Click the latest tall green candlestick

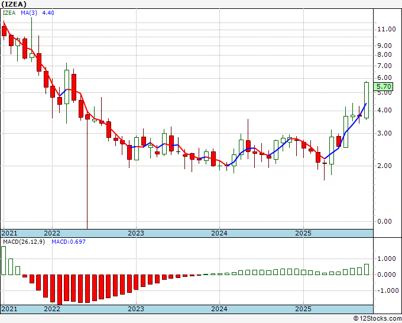(367, 100)
